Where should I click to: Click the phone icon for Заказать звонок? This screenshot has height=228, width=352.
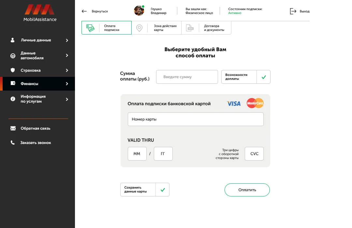[13, 143]
